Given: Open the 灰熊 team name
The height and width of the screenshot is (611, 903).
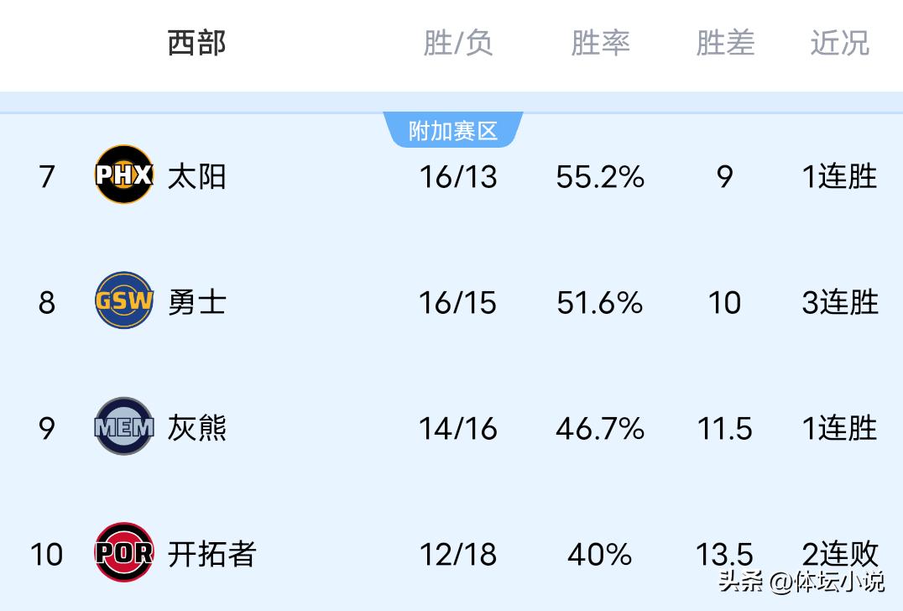Looking at the screenshot, I should click(197, 428).
